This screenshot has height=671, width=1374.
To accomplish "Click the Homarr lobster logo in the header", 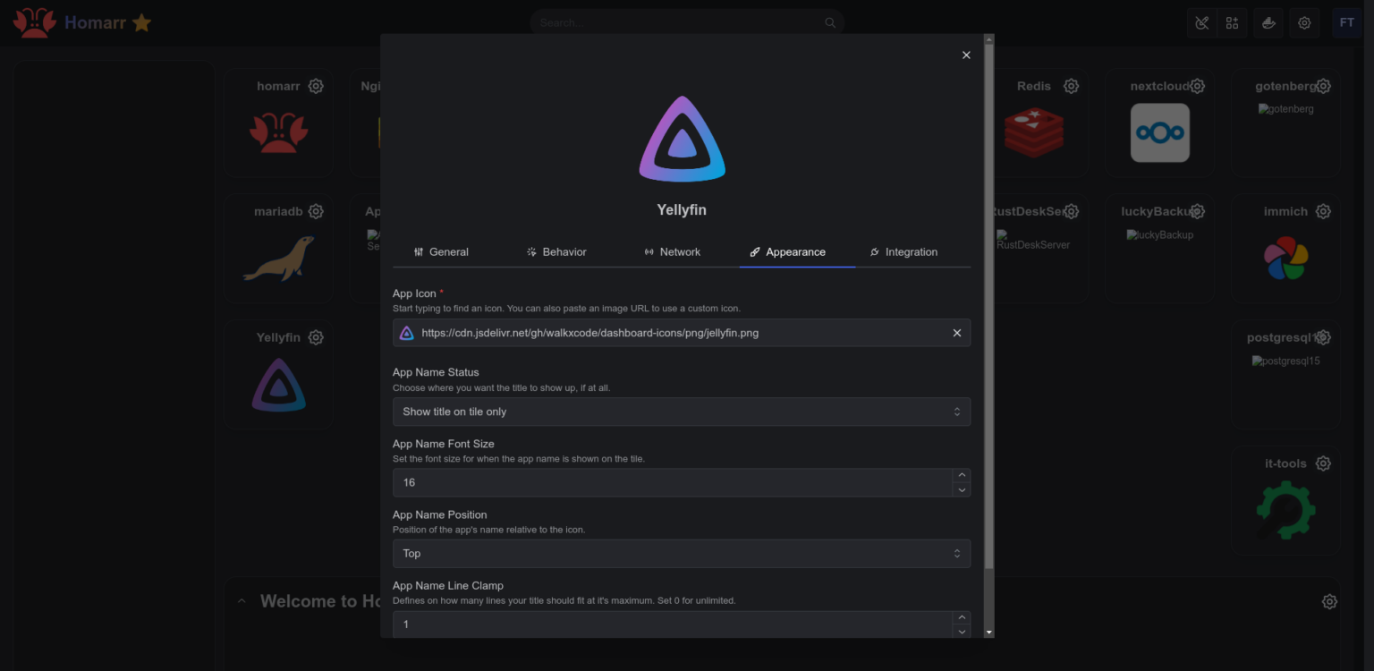I will 35,23.
